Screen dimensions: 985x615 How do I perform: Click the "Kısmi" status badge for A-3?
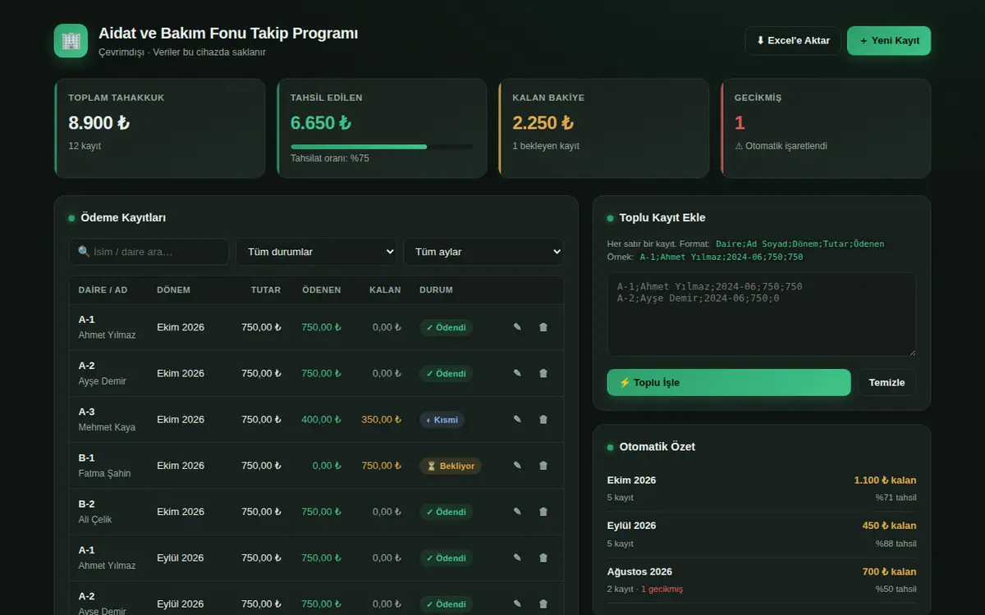coord(442,420)
